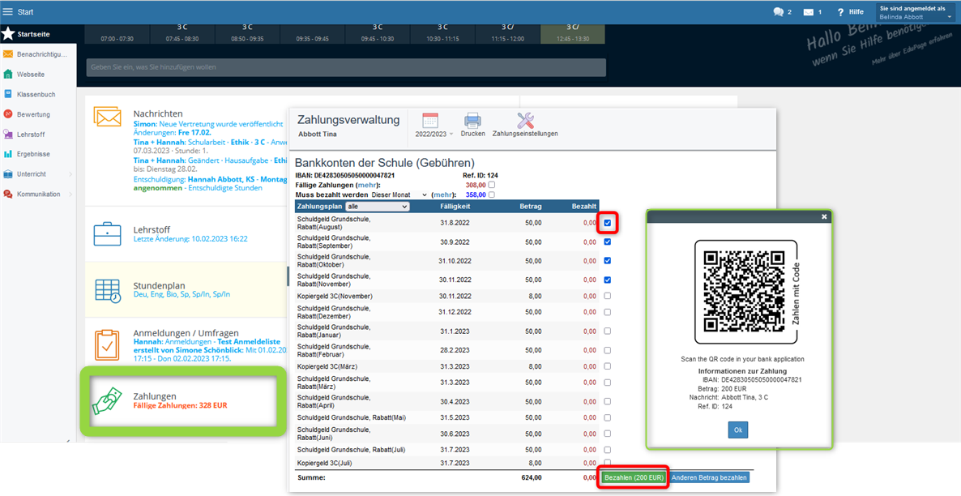Image resolution: width=961 pixels, height=496 pixels.
Task: Select the 07:00 - 07:30 timetable slot
Action: 117,34
